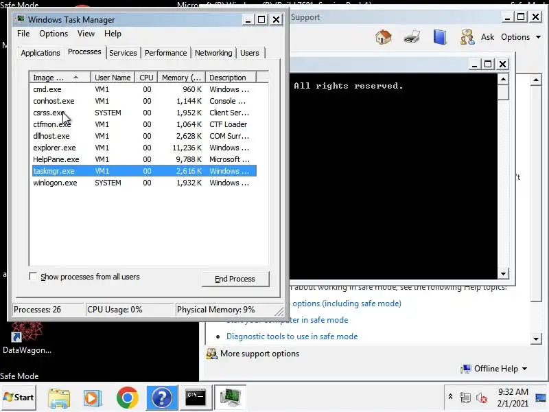This screenshot has width=549, height=412.
Task: Select the conhost.exe process row
Action: [144, 101]
